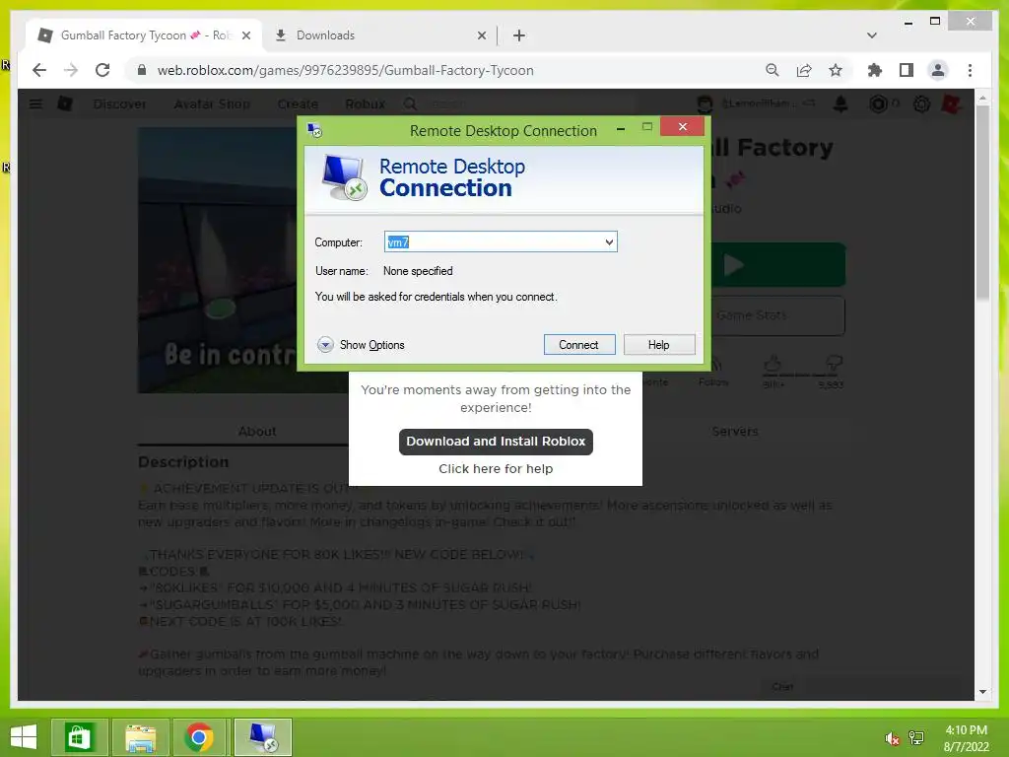Close the Gumball Factory Tycoon tab
The height and width of the screenshot is (757, 1009).
[245, 35]
